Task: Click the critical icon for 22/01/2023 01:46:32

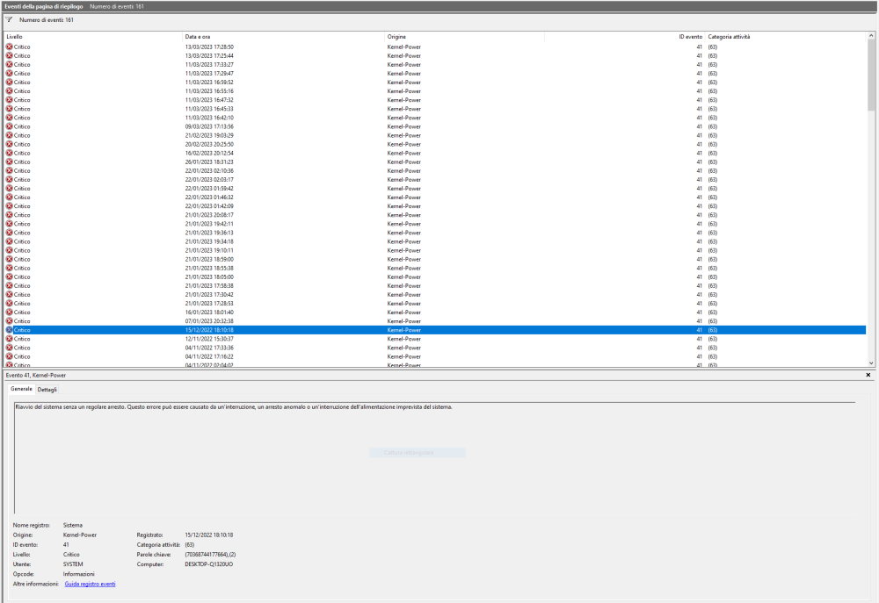Action: (9, 197)
